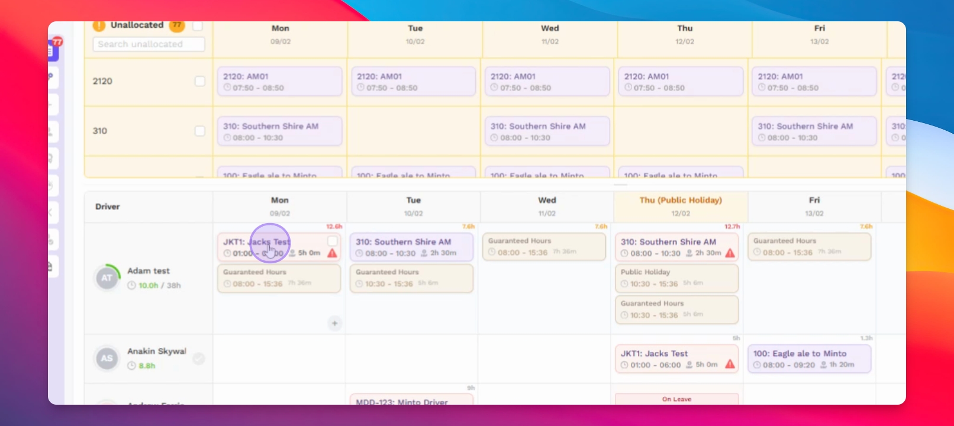
Task: Click the Wed 11/02 header in the unallocated section
Action: tap(550, 34)
